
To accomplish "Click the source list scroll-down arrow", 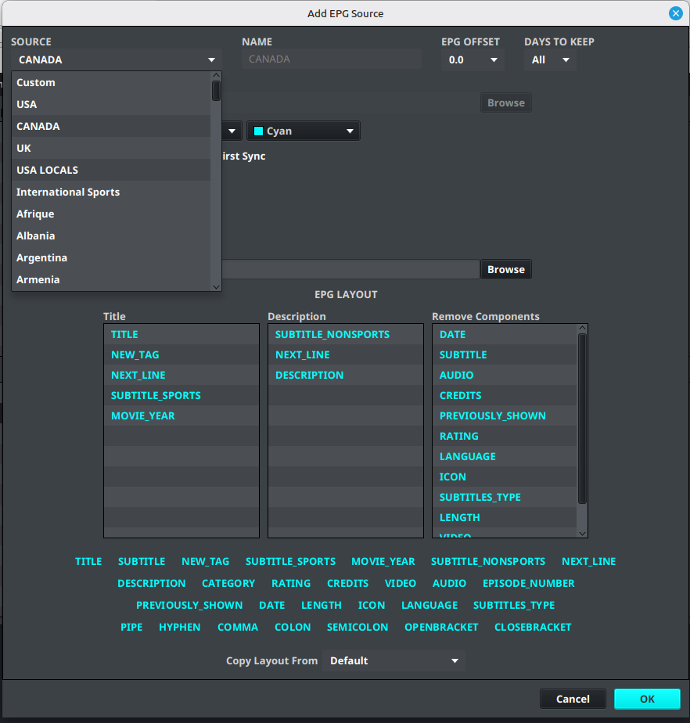I will 216,287.
